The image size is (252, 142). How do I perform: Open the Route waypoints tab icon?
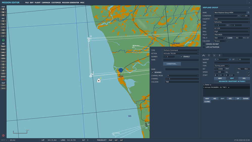[204, 55]
